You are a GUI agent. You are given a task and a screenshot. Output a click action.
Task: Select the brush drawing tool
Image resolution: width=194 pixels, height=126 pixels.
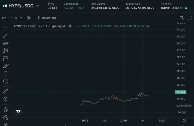click(6, 66)
